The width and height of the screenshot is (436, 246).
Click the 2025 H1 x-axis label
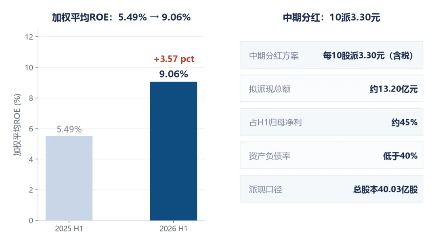(x=69, y=229)
